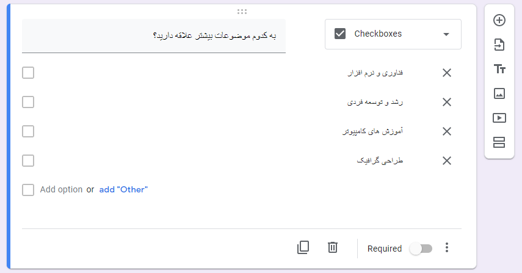
Task: Open the Checkboxes question type dropdown
Action: tap(393, 34)
